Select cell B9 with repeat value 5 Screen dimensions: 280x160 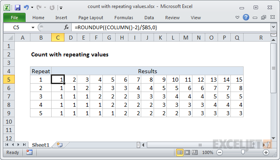41,113
